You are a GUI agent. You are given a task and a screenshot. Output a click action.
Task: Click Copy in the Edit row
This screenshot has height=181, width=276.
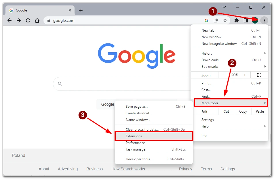tap(243, 111)
